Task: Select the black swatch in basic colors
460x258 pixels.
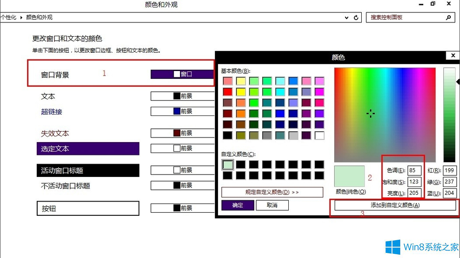Action: tap(228, 135)
